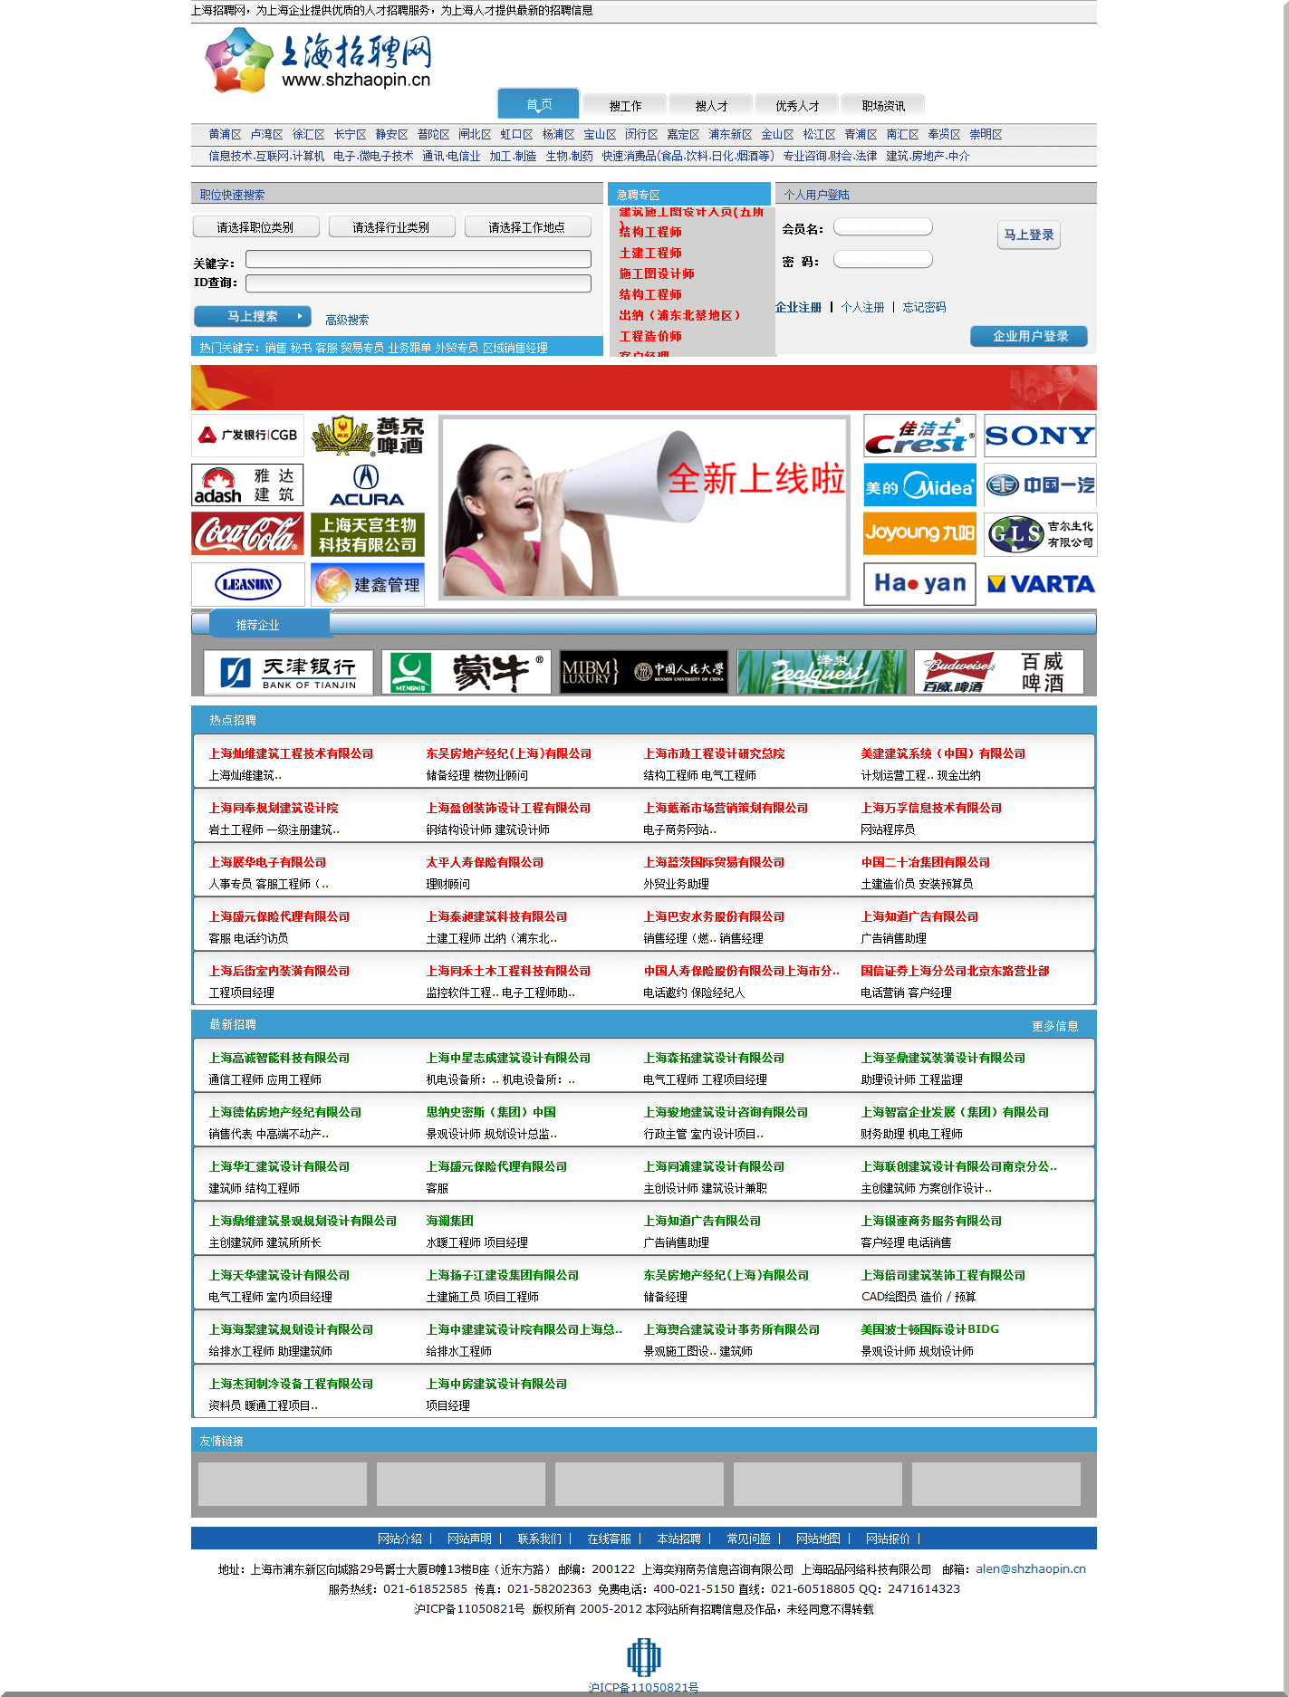1289x1697 pixels.
Task: Click the 马上搜索 button
Action: [x=253, y=316]
